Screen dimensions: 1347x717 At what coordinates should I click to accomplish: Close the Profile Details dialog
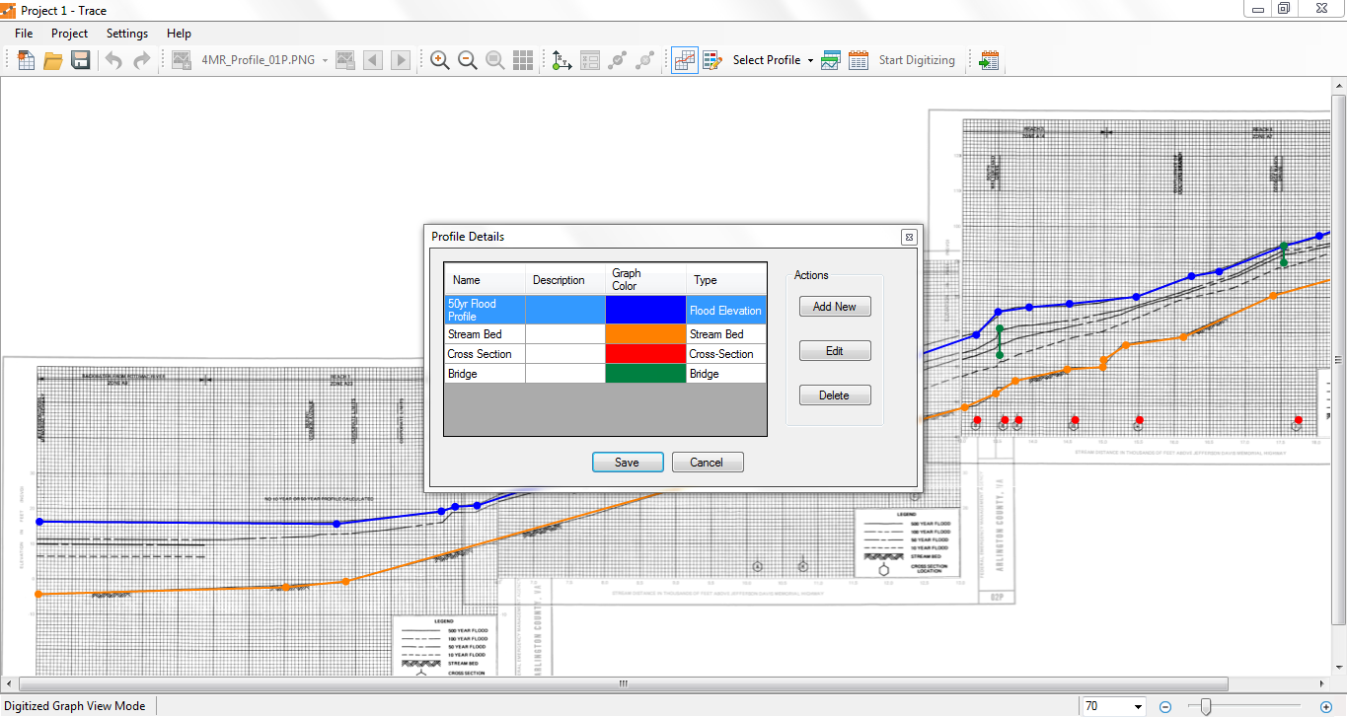click(x=909, y=237)
